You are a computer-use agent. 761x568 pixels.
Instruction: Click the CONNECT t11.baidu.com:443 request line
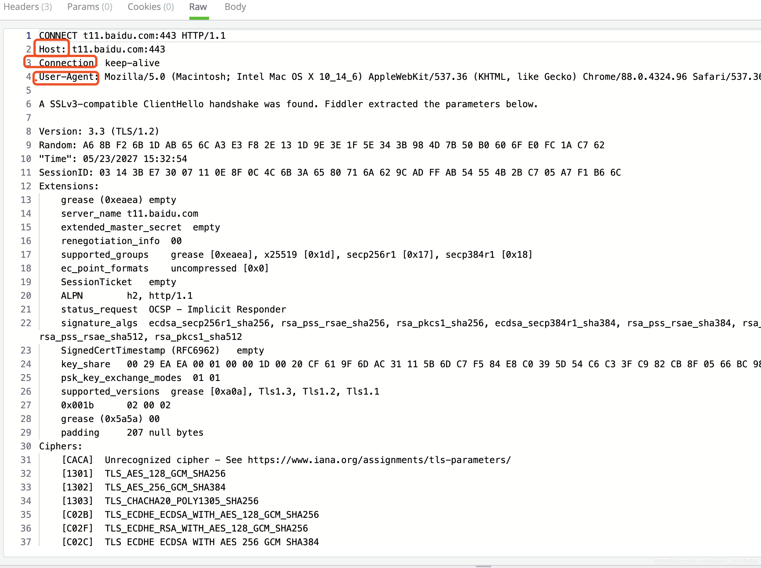click(132, 36)
